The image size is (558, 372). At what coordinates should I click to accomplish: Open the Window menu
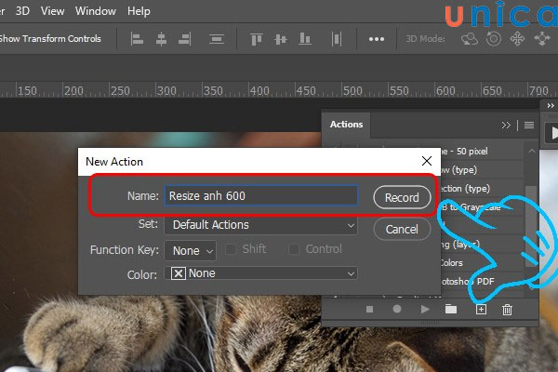point(96,11)
